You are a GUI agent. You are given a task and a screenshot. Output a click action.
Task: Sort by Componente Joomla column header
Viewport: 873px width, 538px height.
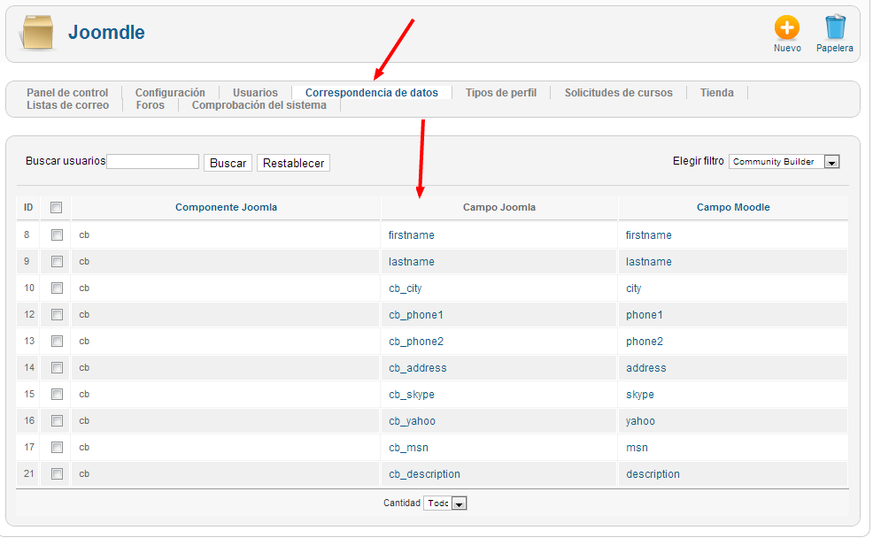(226, 208)
